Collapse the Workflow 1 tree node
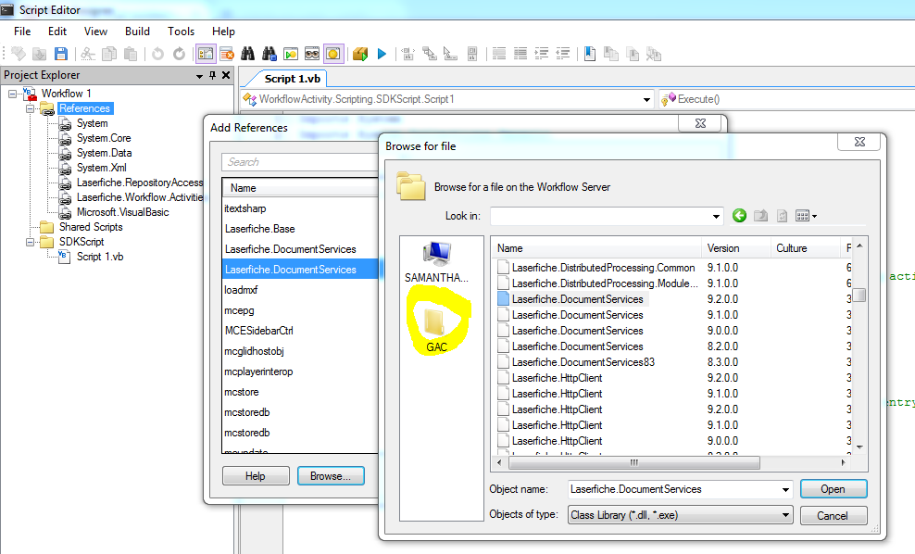 click(12, 94)
